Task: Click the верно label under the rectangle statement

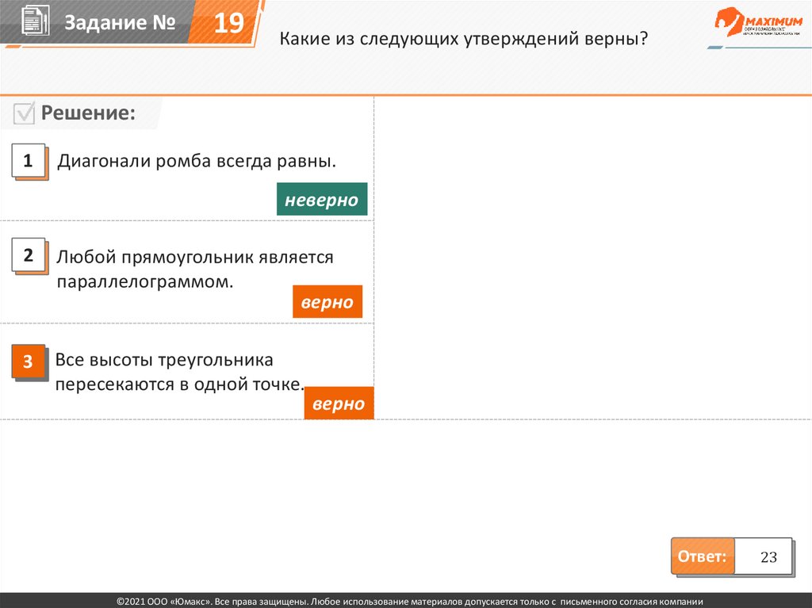Action: click(327, 301)
